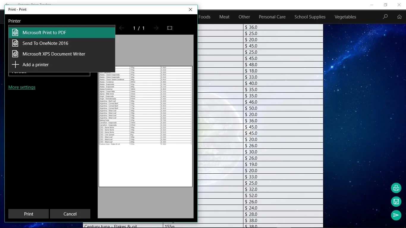Switch to Personal Care tab
The width and height of the screenshot is (406, 228).
click(272, 17)
